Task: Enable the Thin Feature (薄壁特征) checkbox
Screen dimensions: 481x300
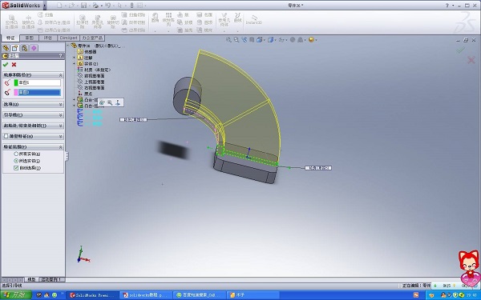Action: click(x=6, y=136)
